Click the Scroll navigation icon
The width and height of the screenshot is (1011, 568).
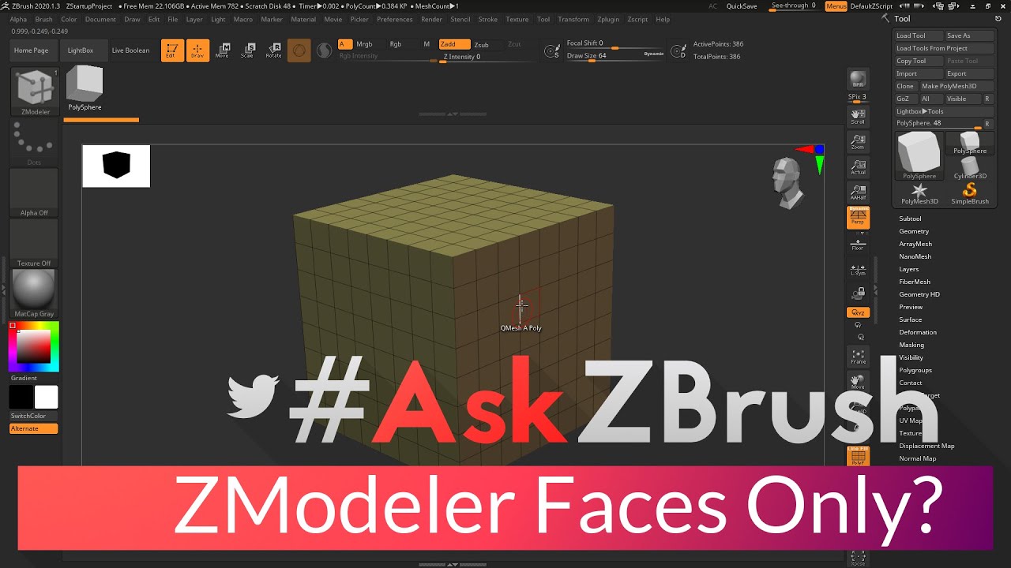pyautogui.click(x=858, y=117)
